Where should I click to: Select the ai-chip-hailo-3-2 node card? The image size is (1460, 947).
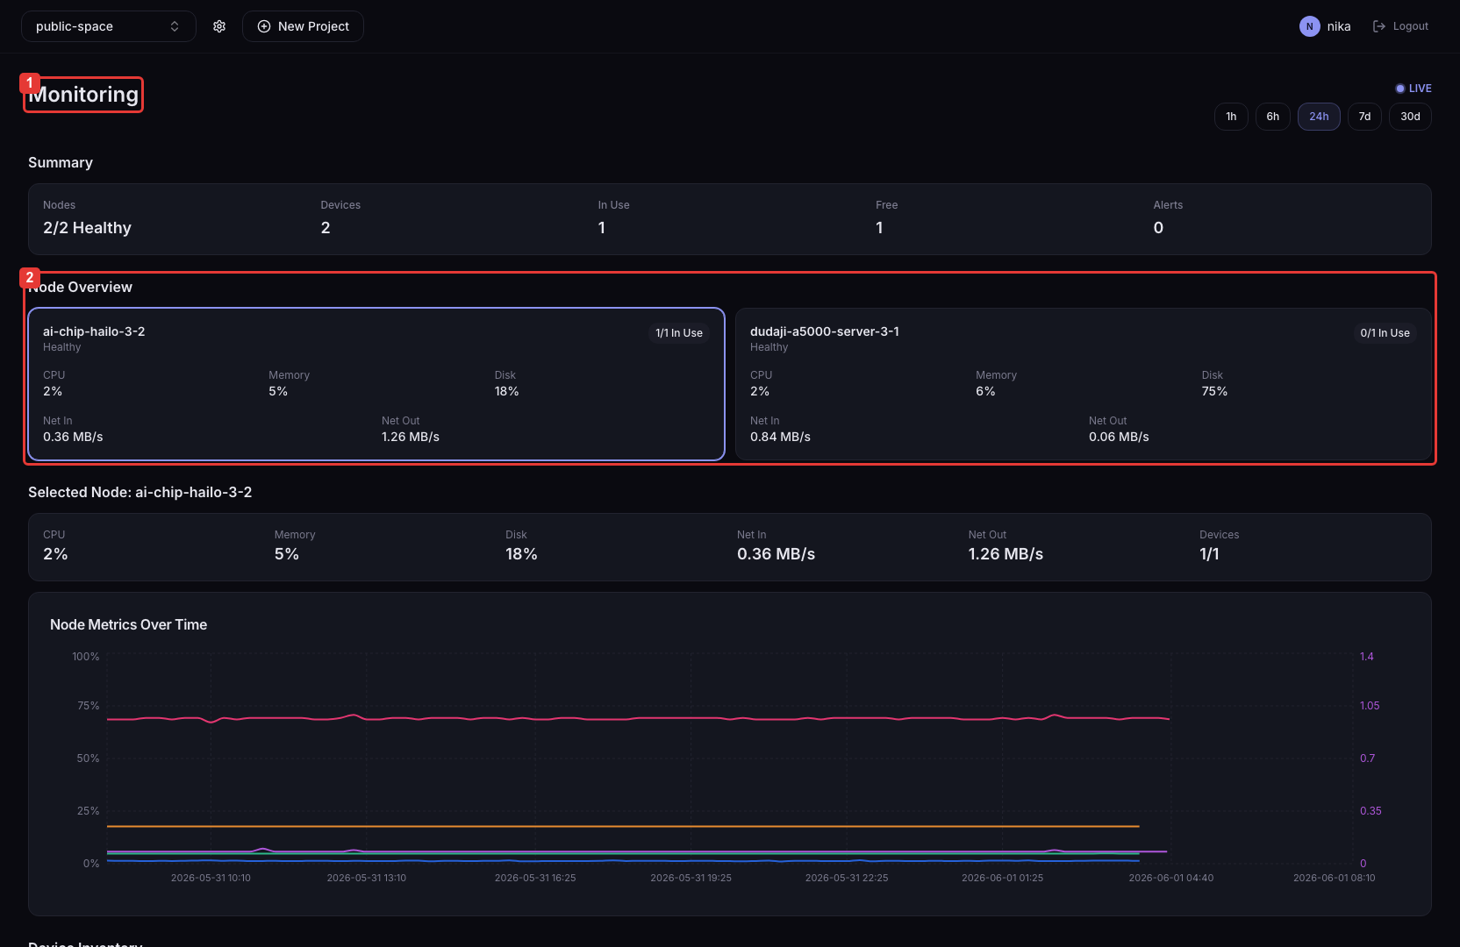pyautogui.click(x=376, y=384)
